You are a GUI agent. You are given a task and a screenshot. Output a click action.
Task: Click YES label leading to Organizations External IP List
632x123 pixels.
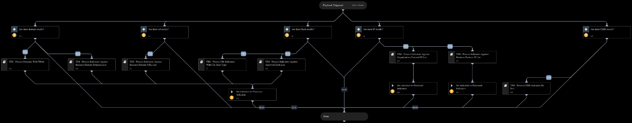point(406,46)
